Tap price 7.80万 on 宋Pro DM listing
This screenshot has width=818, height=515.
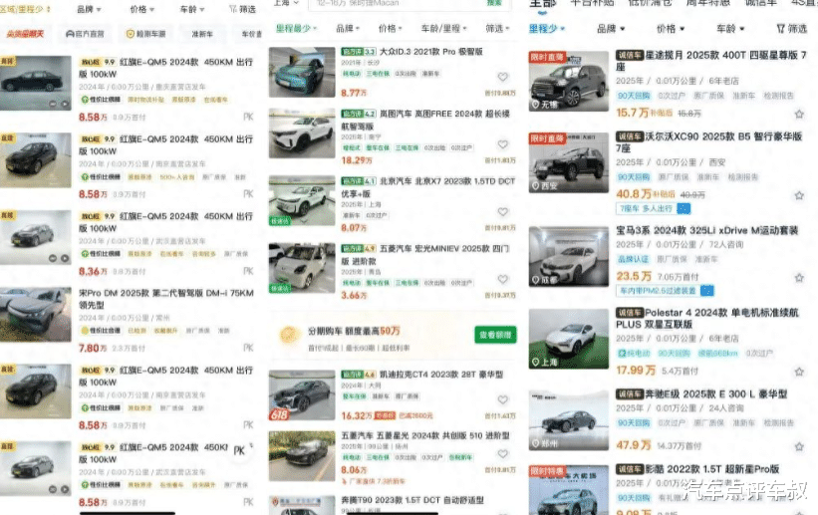pos(93,348)
